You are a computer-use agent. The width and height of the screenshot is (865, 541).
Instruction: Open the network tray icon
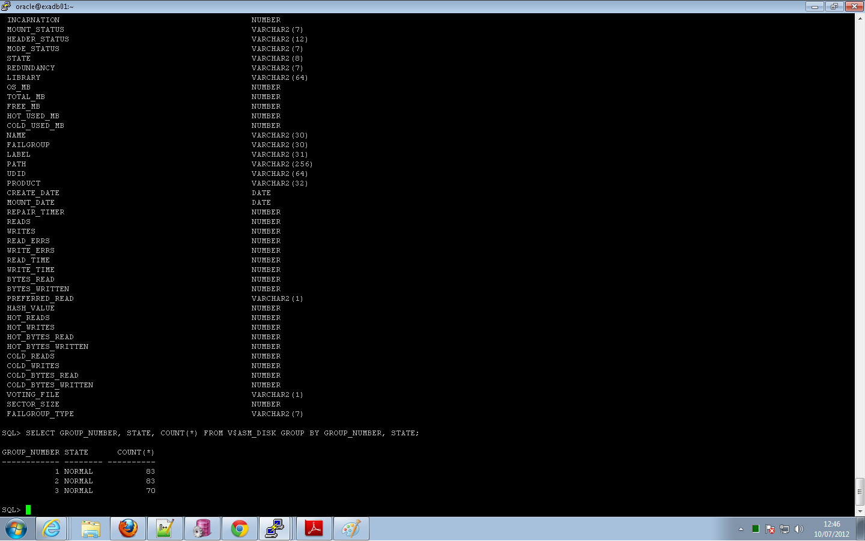click(784, 529)
